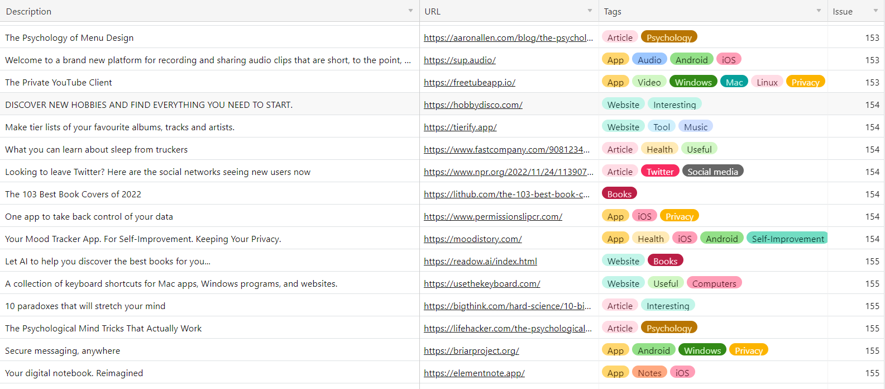885x389 pixels.
Task: Click the Twitter tag in npr.org row
Action: tap(660, 171)
